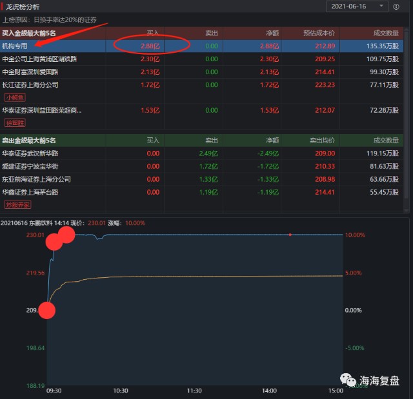This screenshot has width=413, height=399.
Task: Select 中金公司上海黄浦区湖滨路 row
Action: pos(201,59)
